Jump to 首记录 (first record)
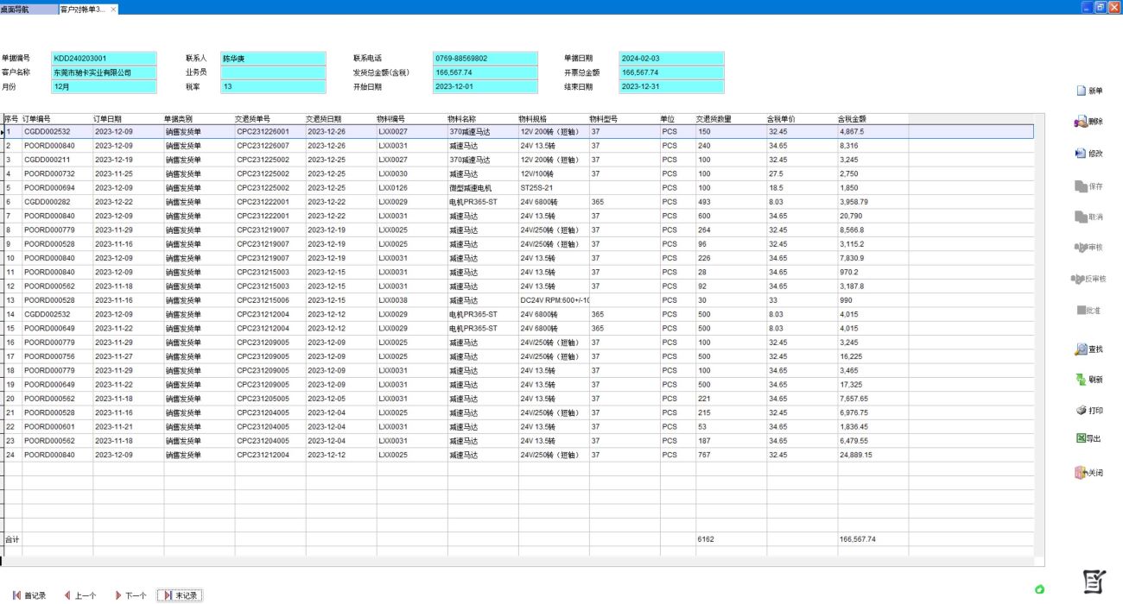 pos(29,595)
